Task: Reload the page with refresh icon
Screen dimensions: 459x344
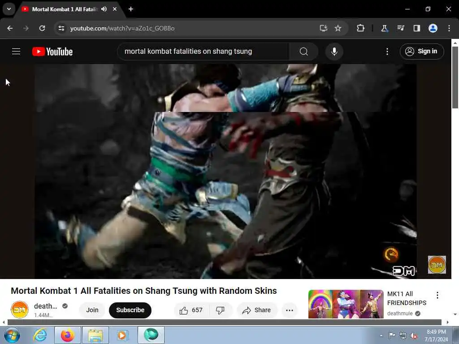Action: tap(42, 28)
